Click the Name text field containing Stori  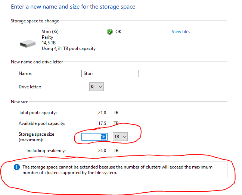pos(110,73)
